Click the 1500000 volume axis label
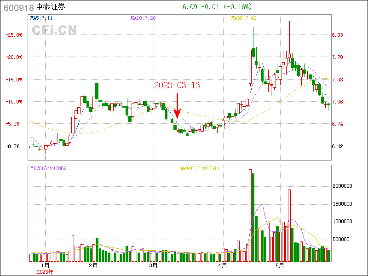The width and height of the screenshot is (368, 276). tap(342, 204)
